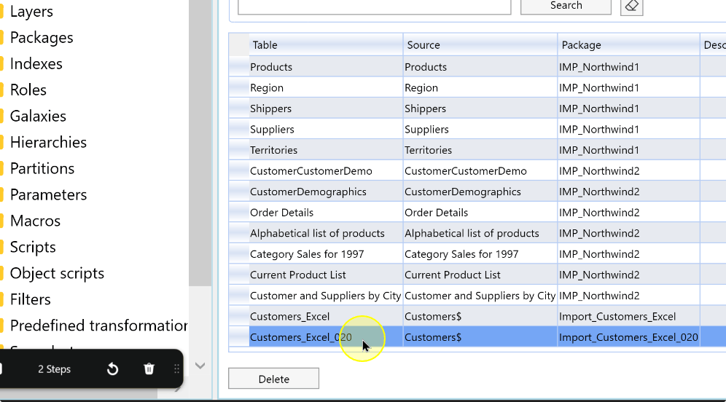Open Packages folder in sidebar
726x402 pixels.
(42, 38)
